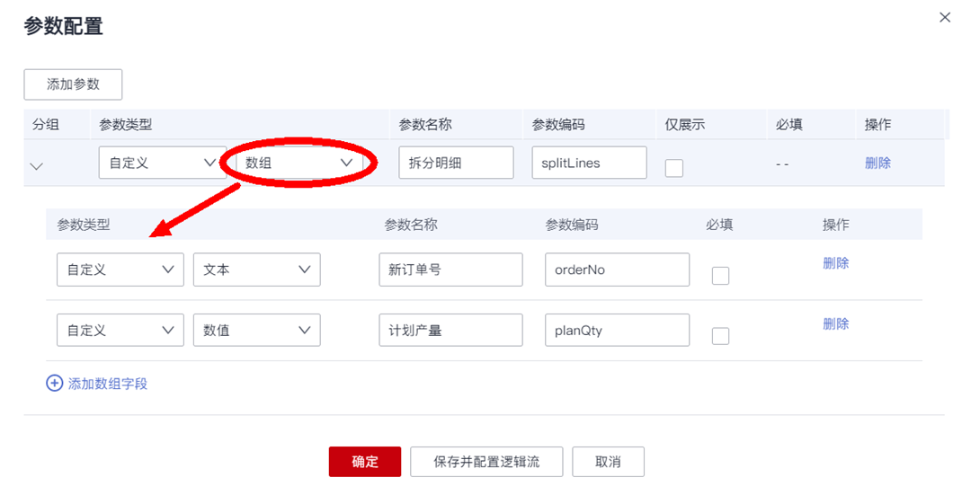The height and width of the screenshot is (504, 971).
Task: Collapse the splitLines group row chevron
Action: (x=37, y=165)
